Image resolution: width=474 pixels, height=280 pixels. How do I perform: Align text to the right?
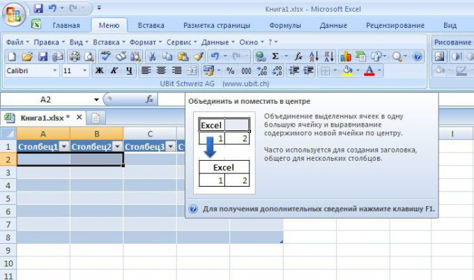pos(176,71)
